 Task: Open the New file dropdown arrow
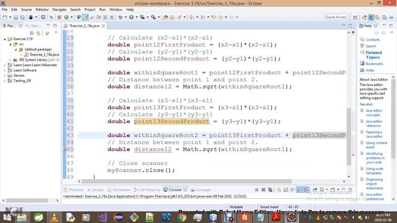click(x=10, y=17)
